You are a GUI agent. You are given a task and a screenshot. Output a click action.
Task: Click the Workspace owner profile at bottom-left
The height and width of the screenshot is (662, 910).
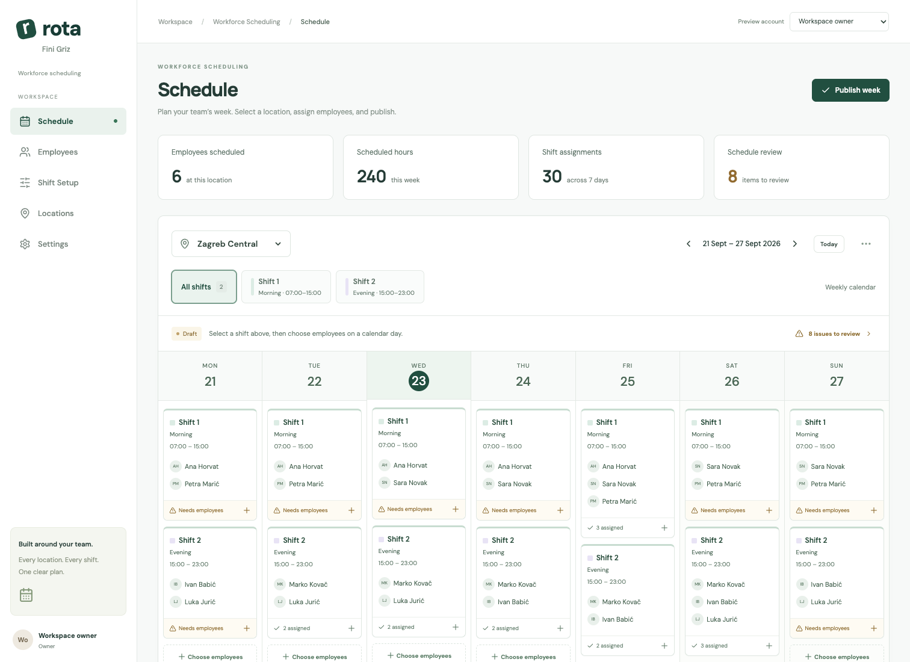[x=68, y=640]
